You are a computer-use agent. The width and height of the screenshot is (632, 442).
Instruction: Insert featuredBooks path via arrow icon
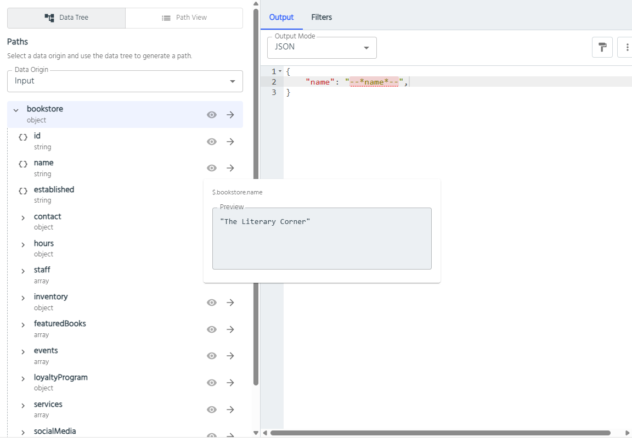coord(230,329)
